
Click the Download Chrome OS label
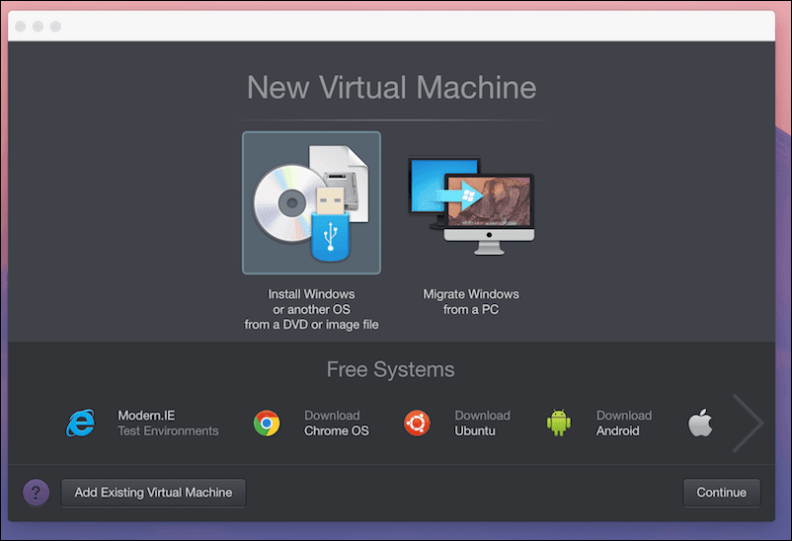tap(337, 423)
